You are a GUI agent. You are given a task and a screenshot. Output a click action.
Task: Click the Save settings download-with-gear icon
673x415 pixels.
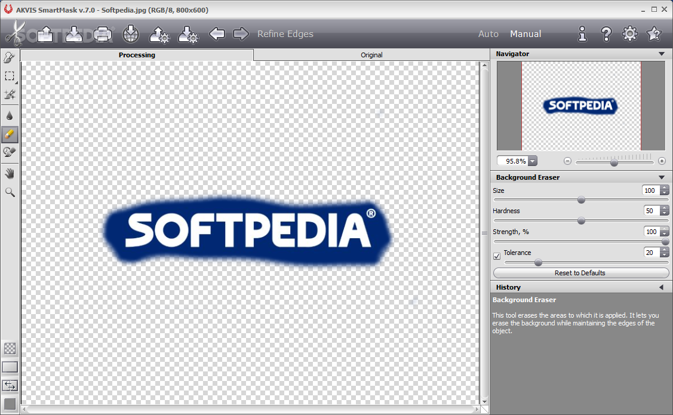(x=188, y=34)
